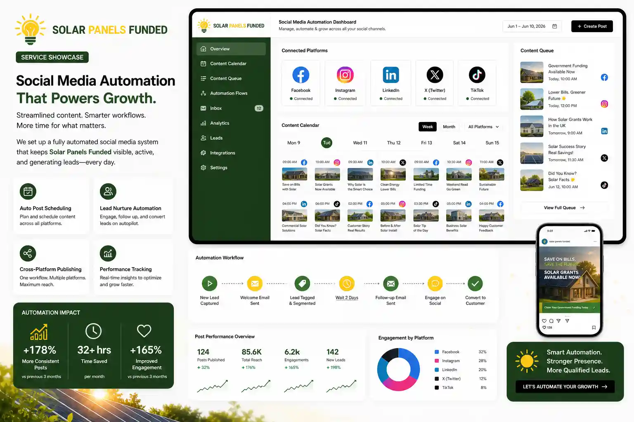Select Thu 12 in the calendar header
The width and height of the screenshot is (634, 422).
tap(394, 143)
